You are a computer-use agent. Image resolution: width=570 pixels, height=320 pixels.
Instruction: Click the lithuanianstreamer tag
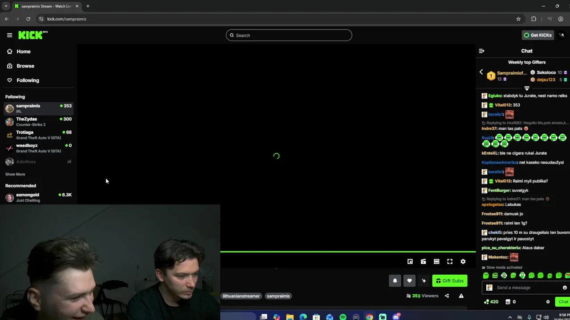(241, 296)
